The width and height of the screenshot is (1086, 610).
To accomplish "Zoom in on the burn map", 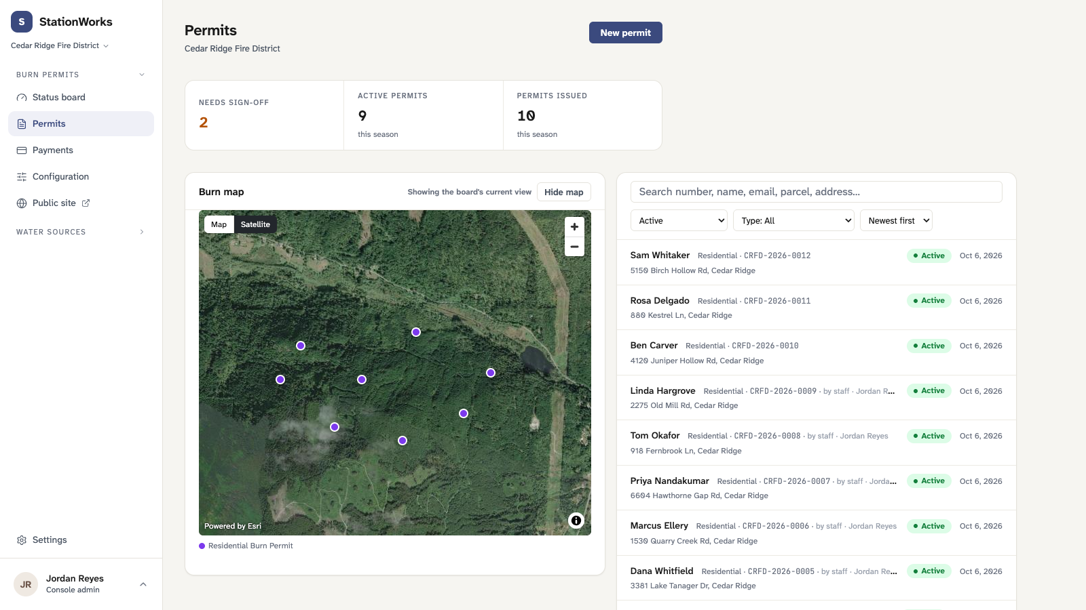I will (574, 227).
